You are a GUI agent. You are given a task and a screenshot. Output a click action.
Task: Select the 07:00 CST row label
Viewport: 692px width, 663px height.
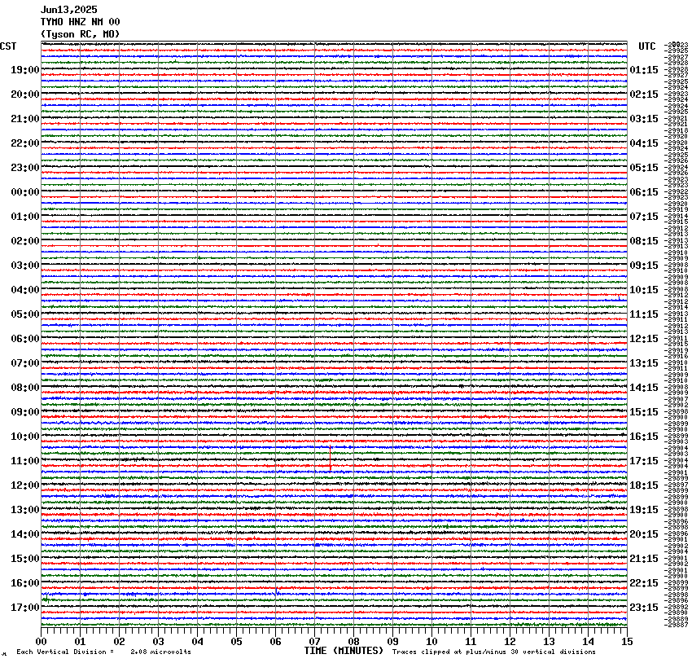(25, 363)
